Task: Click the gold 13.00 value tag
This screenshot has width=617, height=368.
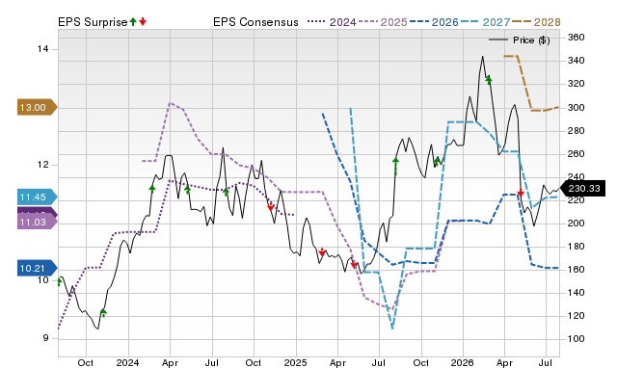Action: pyautogui.click(x=37, y=107)
